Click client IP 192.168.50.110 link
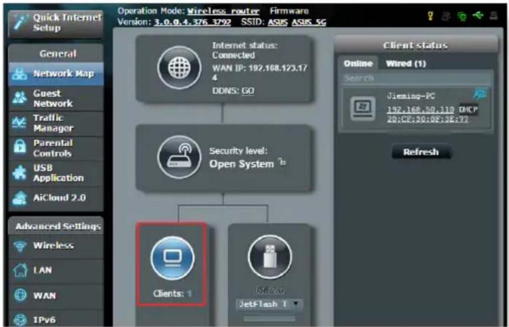509x327 pixels. click(420, 109)
